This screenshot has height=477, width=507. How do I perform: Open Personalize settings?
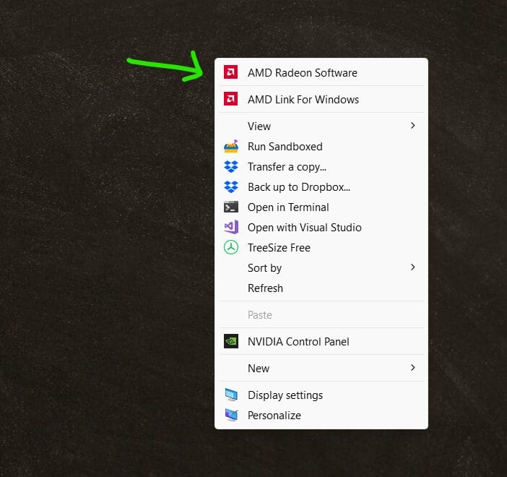(321, 415)
